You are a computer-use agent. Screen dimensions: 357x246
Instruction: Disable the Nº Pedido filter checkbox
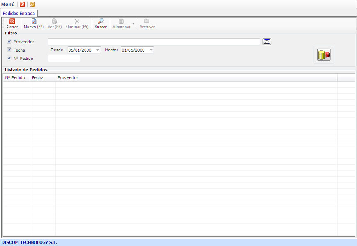(x=9, y=58)
